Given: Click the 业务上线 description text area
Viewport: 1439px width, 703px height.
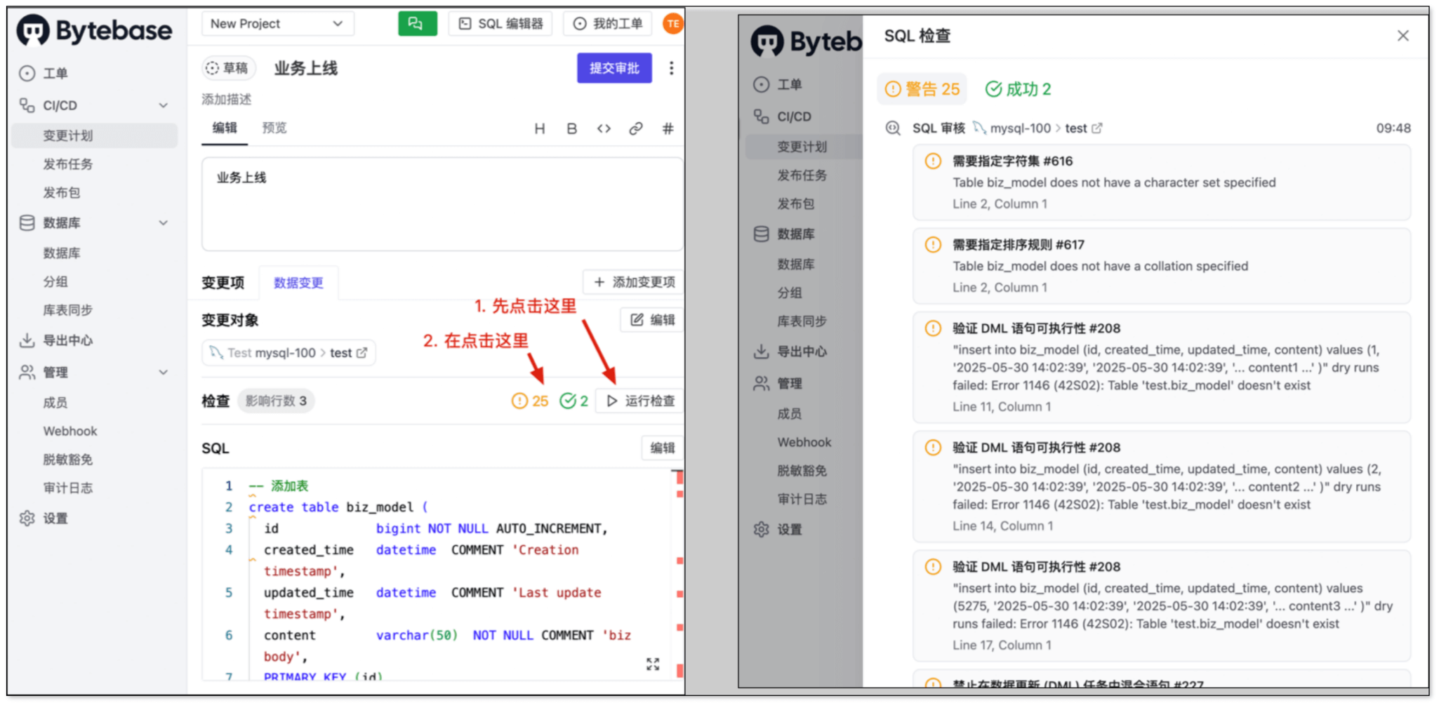Looking at the screenshot, I should click(x=442, y=204).
